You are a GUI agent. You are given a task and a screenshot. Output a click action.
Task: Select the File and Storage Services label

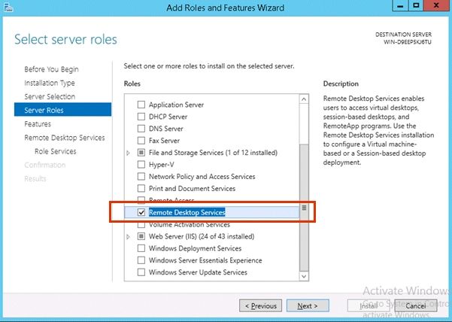tap(213, 153)
